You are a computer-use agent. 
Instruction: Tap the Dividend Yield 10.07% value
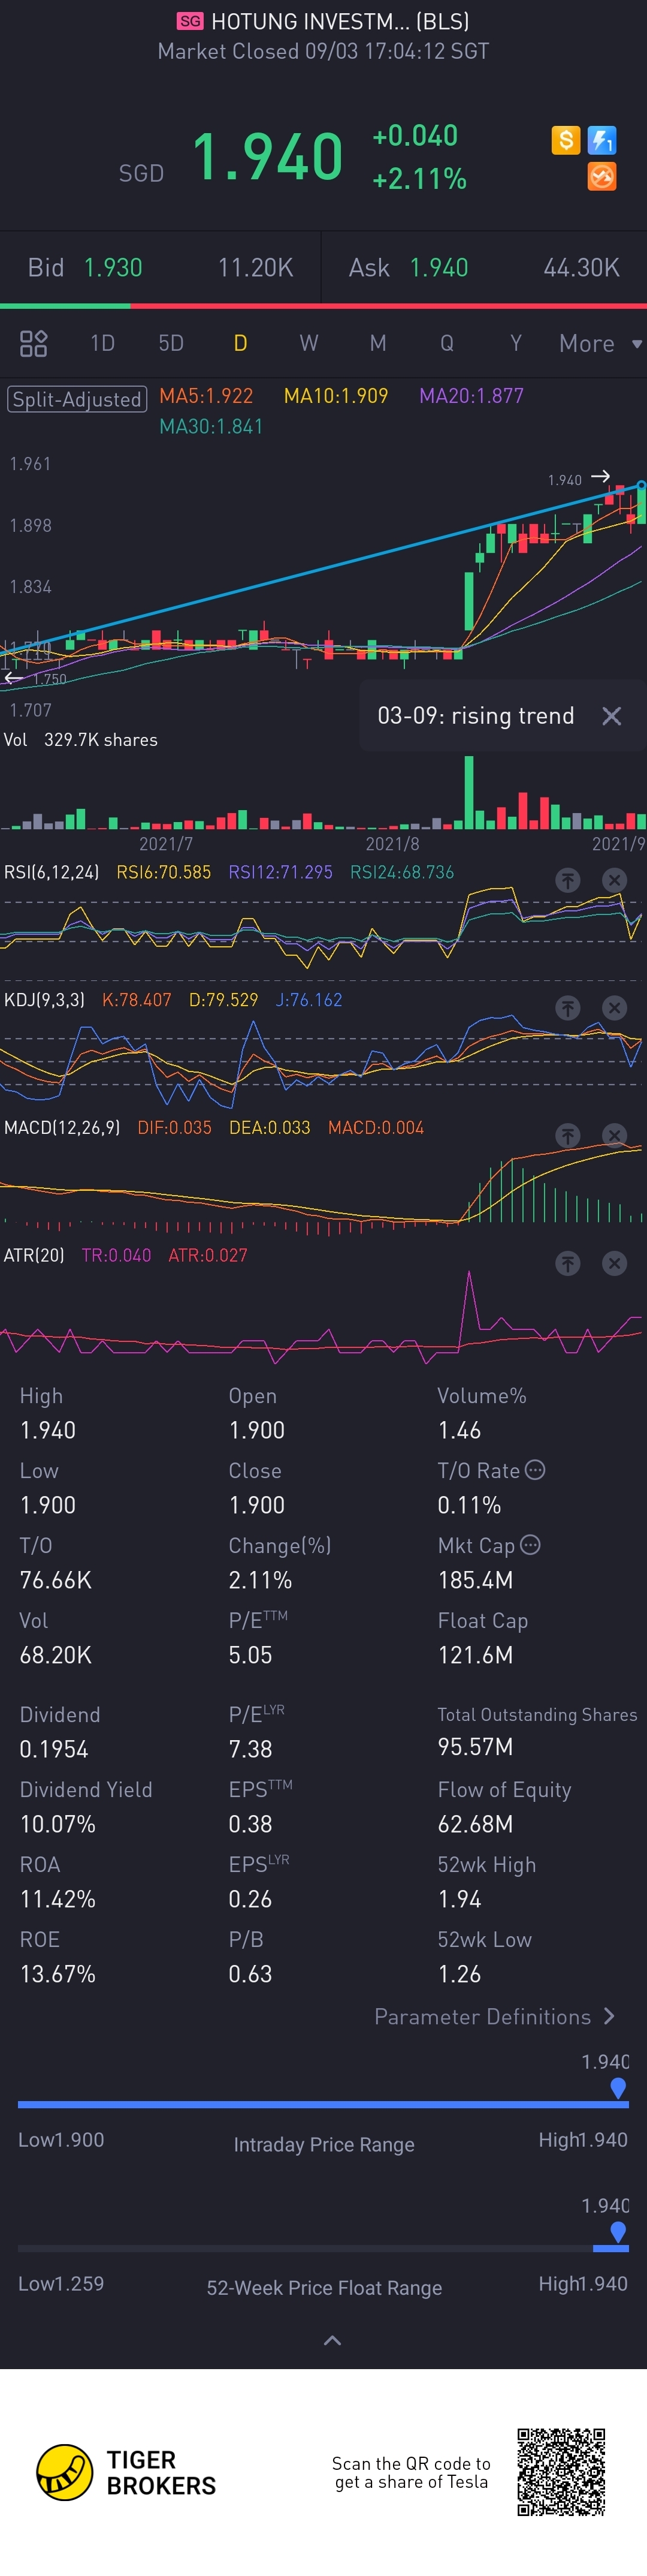pos(58,1824)
